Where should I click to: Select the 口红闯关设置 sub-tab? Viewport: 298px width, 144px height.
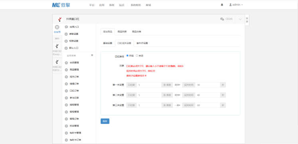point(124,43)
